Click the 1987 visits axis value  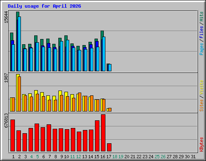[6, 78]
